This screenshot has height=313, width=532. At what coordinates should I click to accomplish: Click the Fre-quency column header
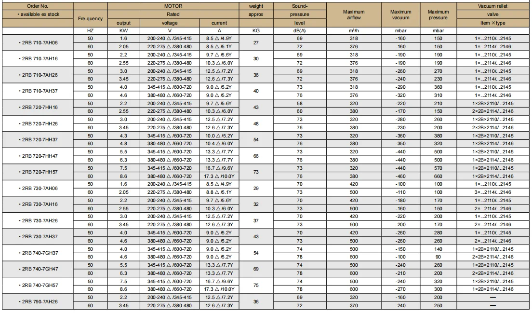[x=90, y=19]
